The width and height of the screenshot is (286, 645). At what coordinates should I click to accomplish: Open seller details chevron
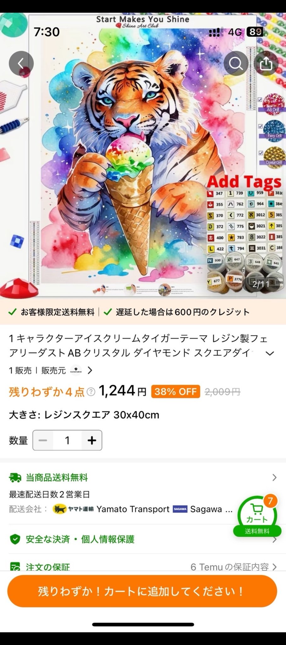[x=90, y=370]
